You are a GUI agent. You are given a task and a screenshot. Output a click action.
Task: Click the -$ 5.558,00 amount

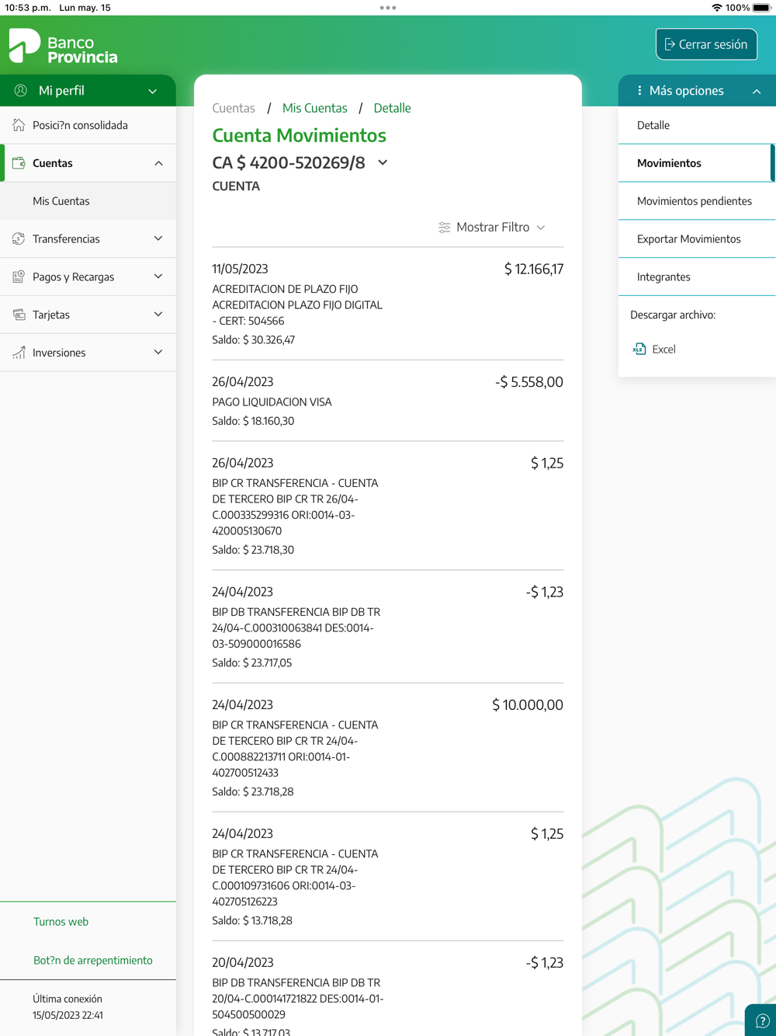click(x=529, y=382)
